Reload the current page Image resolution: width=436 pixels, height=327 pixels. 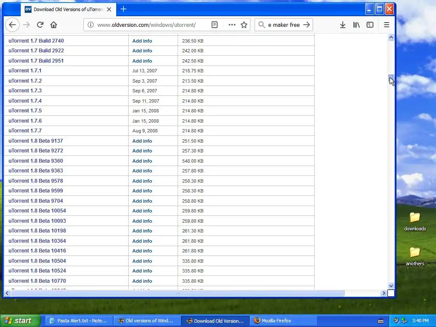pos(40,25)
